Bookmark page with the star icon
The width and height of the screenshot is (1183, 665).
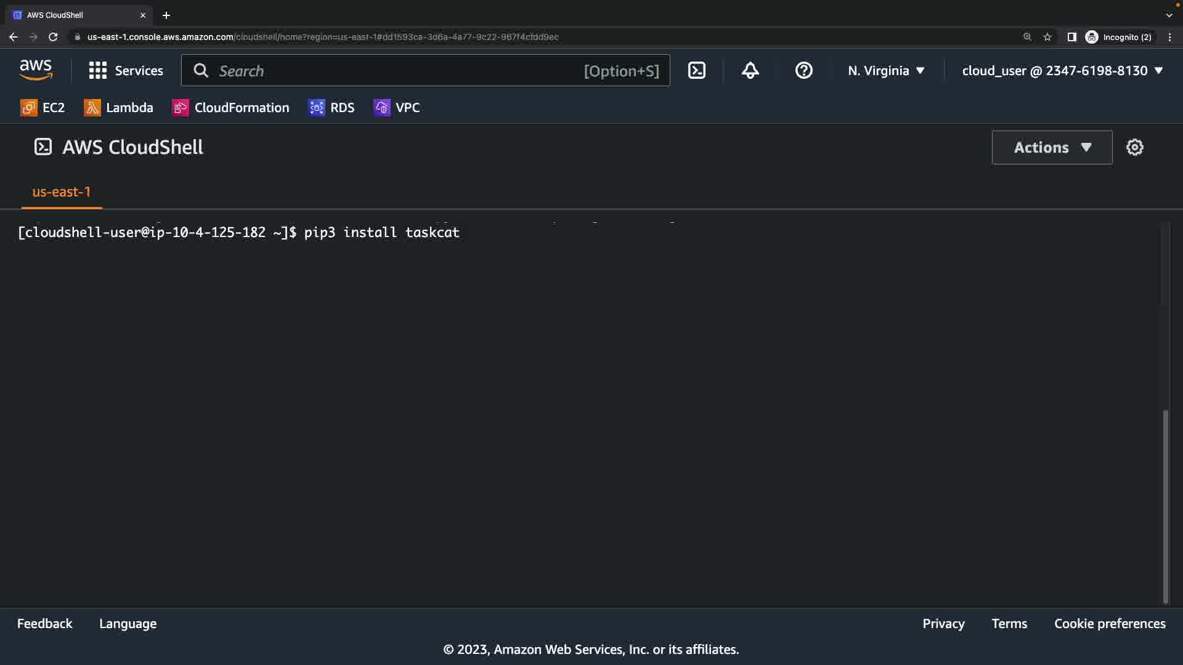coord(1047,37)
